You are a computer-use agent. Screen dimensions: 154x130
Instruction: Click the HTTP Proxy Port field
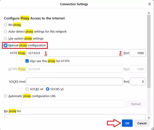click(x=138, y=53)
